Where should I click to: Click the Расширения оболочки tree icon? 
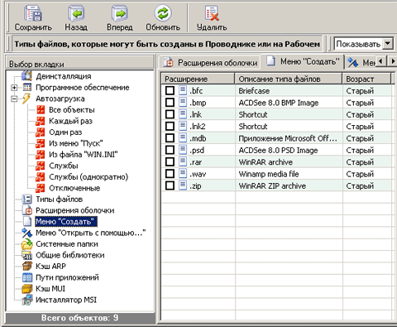point(27,210)
